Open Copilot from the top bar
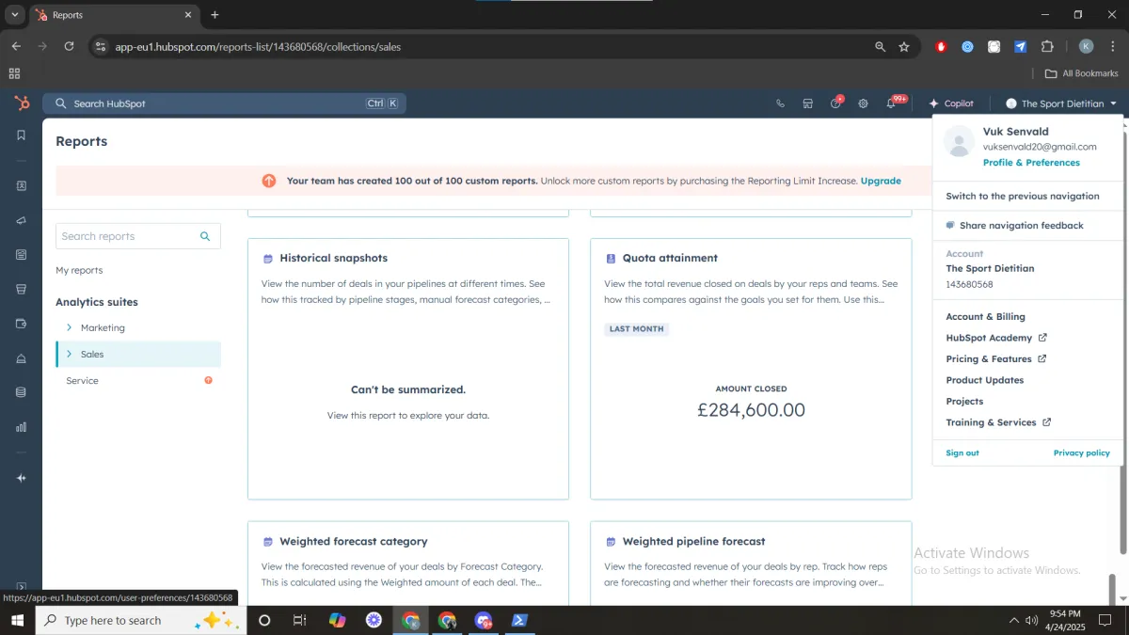The height and width of the screenshot is (635, 1129). click(x=951, y=103)
